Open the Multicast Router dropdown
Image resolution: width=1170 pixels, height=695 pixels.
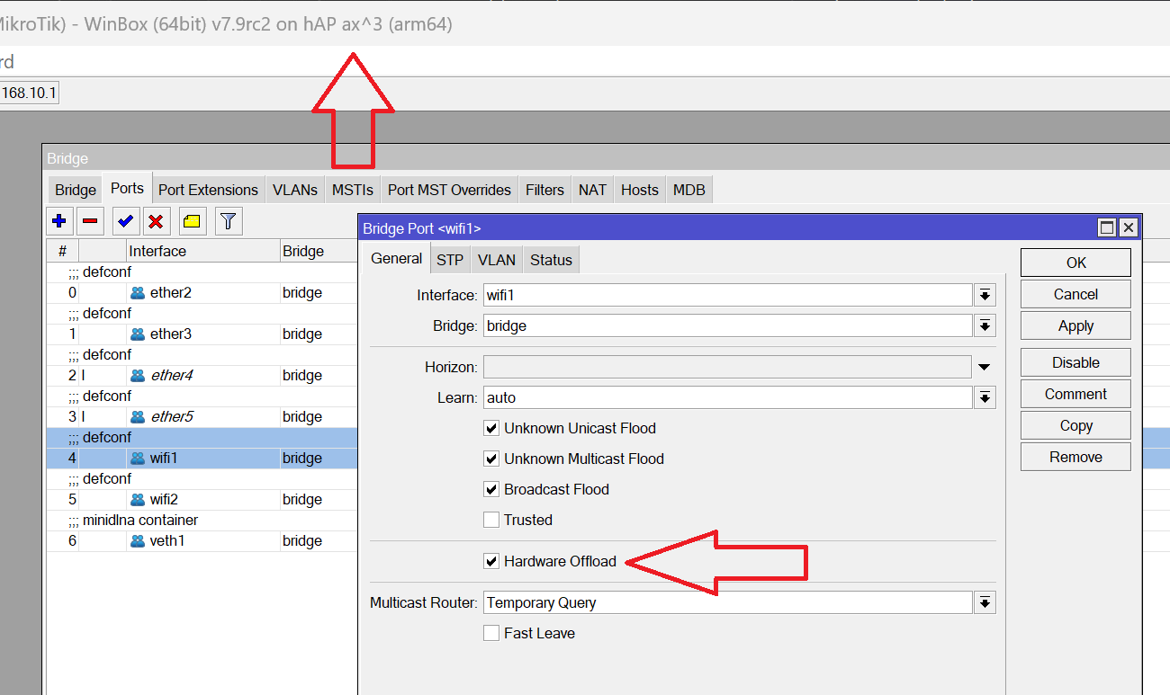point(985,602)
